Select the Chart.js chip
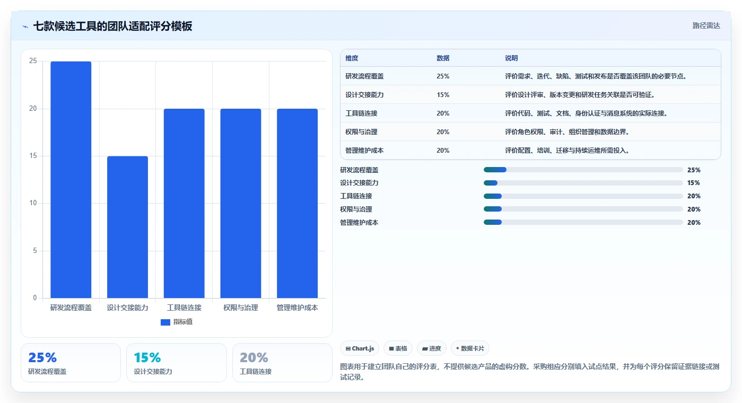742x403 pixels. (x=360, y=348)
